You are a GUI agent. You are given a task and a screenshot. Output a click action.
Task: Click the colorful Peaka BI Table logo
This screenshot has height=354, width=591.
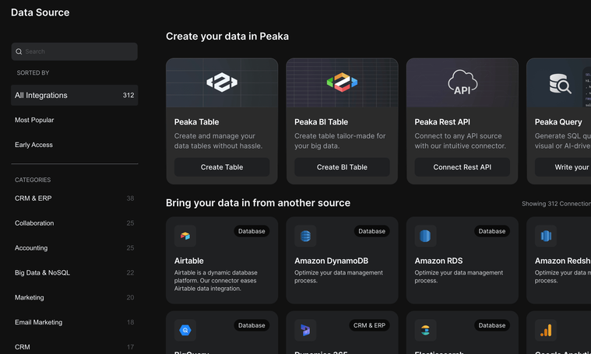click(x=342, y=82)
